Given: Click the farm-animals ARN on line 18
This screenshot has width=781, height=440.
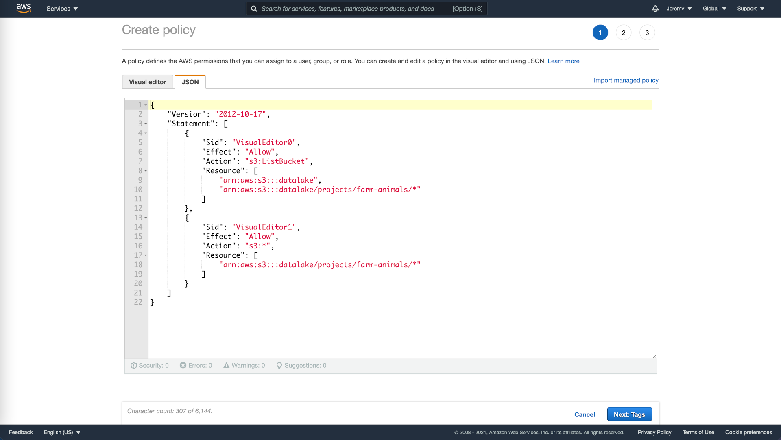Looking at the screenshot, I should 320,265.
